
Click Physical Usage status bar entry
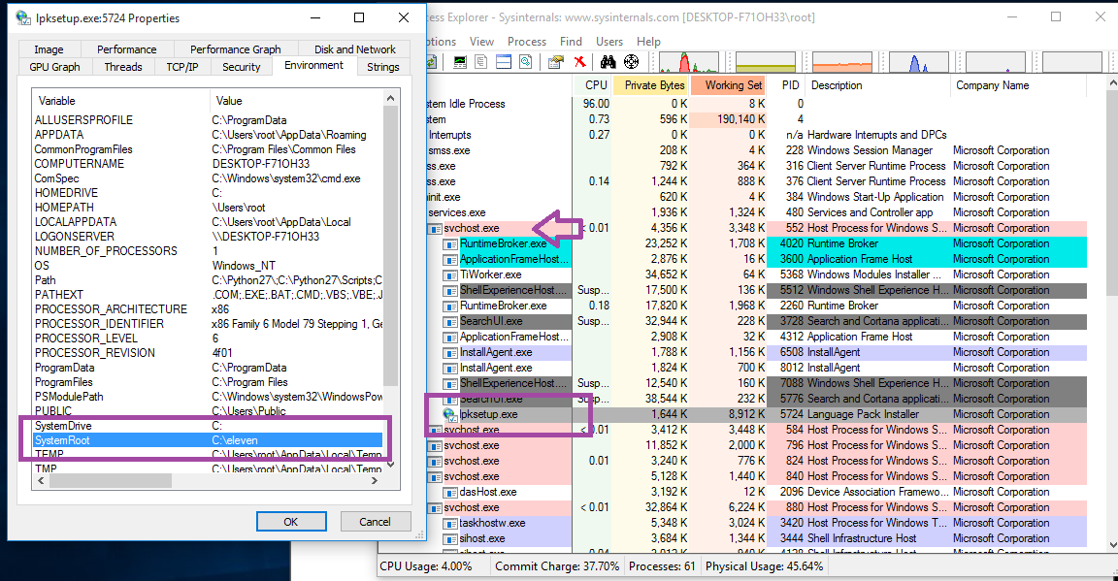pos(764,566)
